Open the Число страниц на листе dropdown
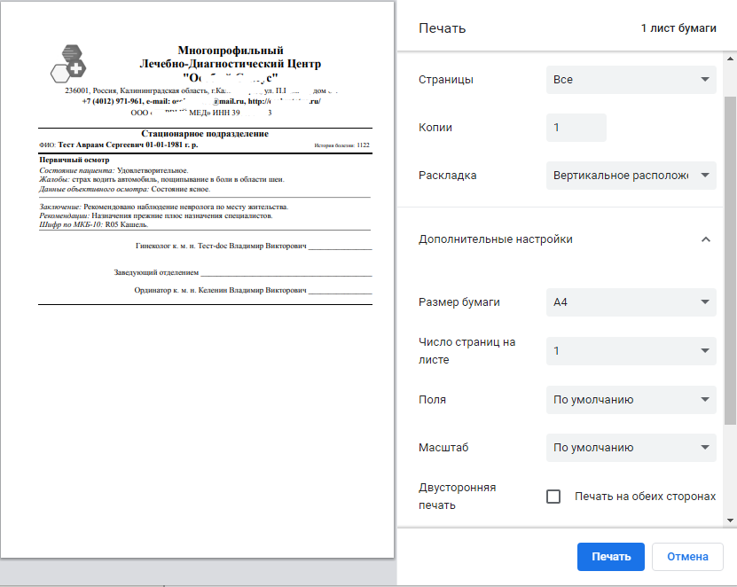The image size is (737, 587). (x=631, y=351)
